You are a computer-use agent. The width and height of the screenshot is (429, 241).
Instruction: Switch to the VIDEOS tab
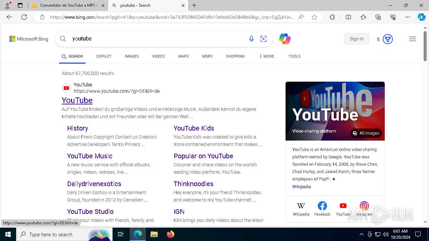(x=159, y=56)
